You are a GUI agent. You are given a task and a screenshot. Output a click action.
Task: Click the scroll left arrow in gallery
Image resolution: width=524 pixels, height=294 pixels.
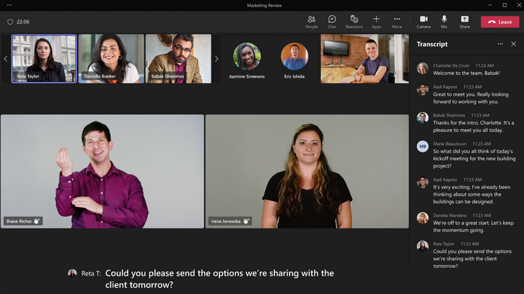coord(5,59)
